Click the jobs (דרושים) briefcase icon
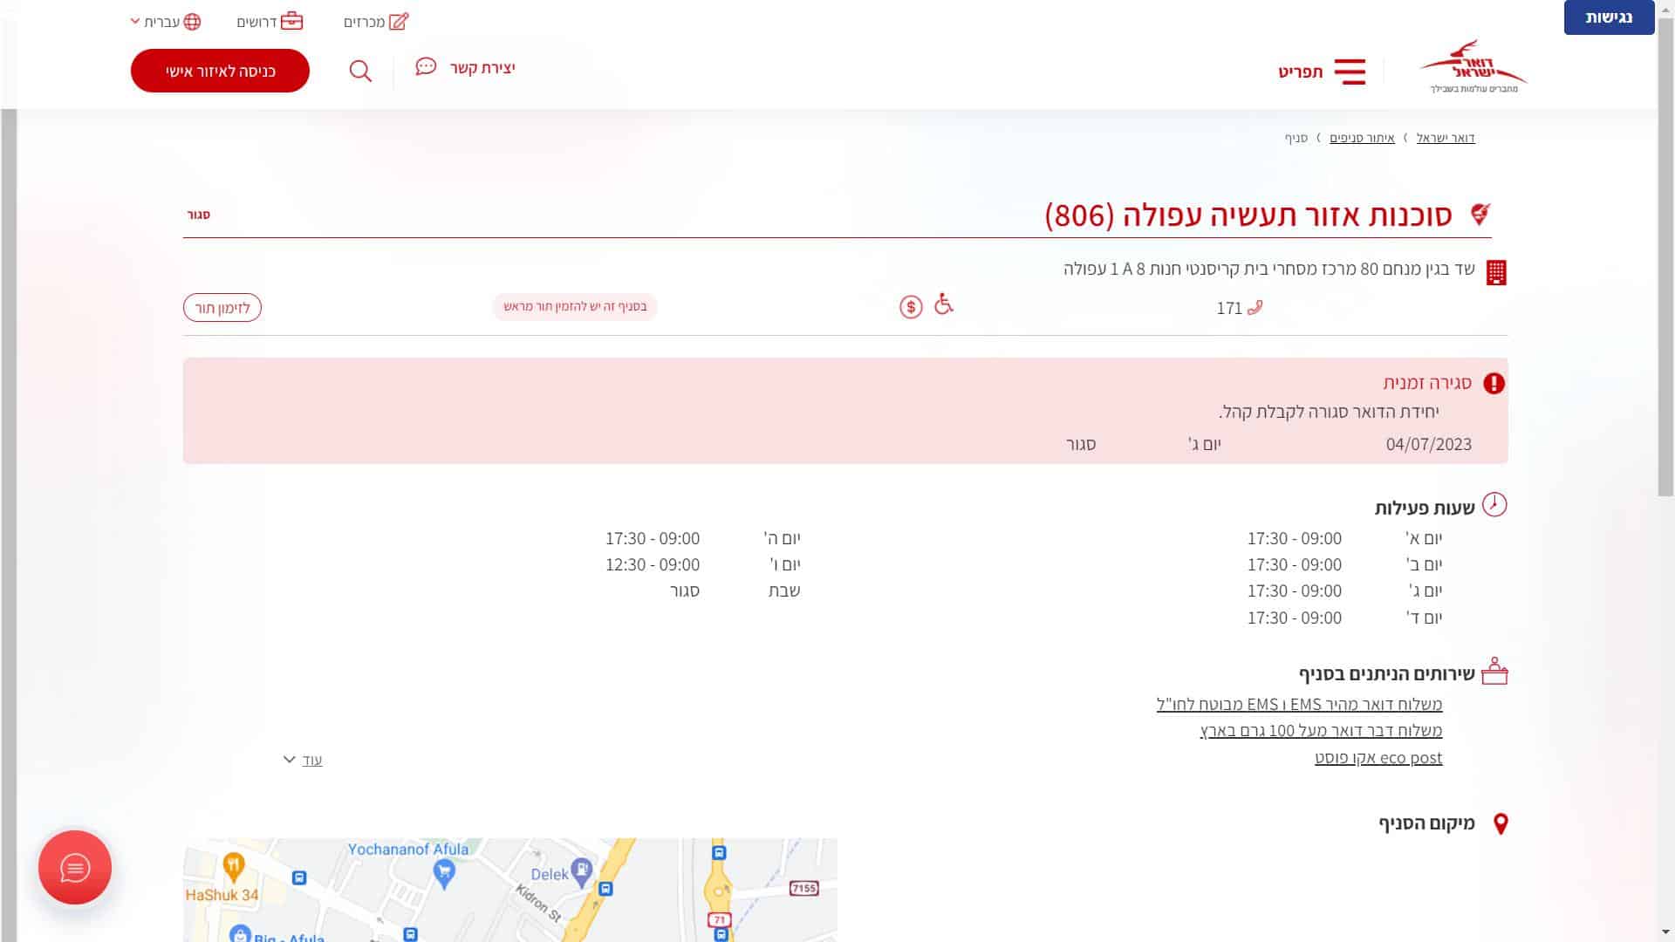This screenshot has height=942, width=1675. click(x=291, y=22)
